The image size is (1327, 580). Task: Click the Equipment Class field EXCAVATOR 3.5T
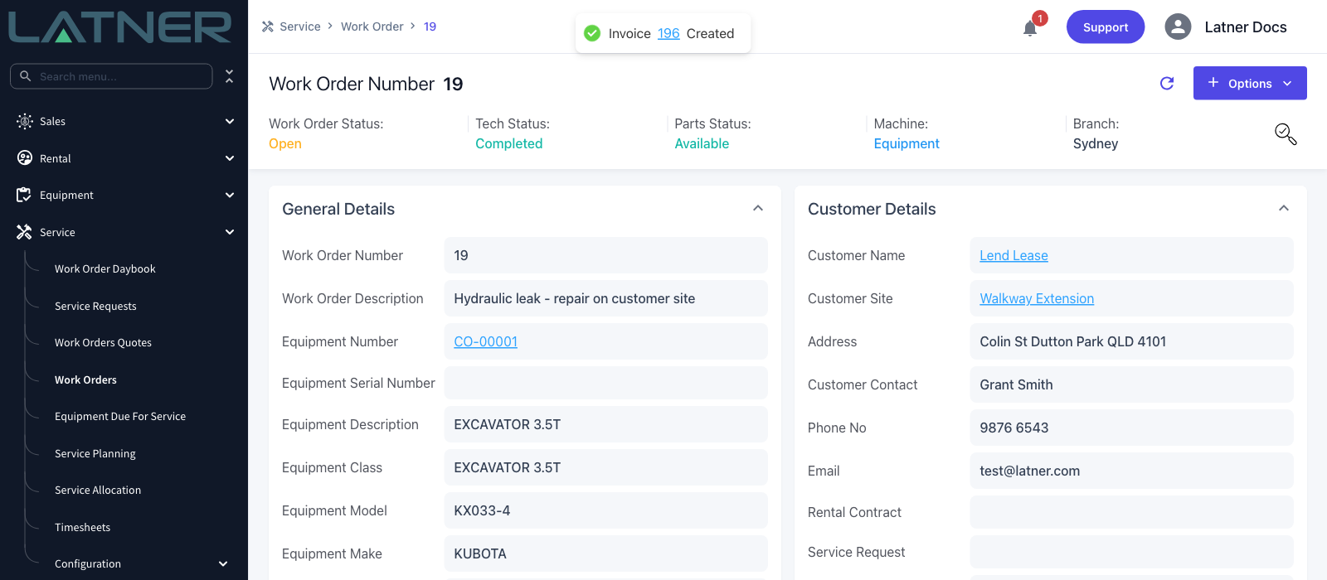[605, 467]
